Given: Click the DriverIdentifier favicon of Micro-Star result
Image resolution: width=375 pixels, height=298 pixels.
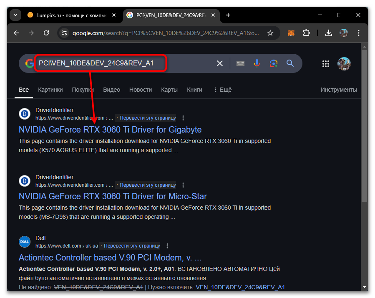Looking at the screenshot, I should click(x=25, y=181).
